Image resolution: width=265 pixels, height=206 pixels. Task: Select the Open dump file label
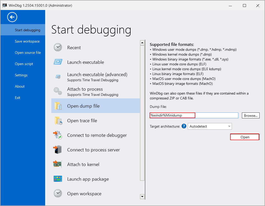click(x=83, y=106)
